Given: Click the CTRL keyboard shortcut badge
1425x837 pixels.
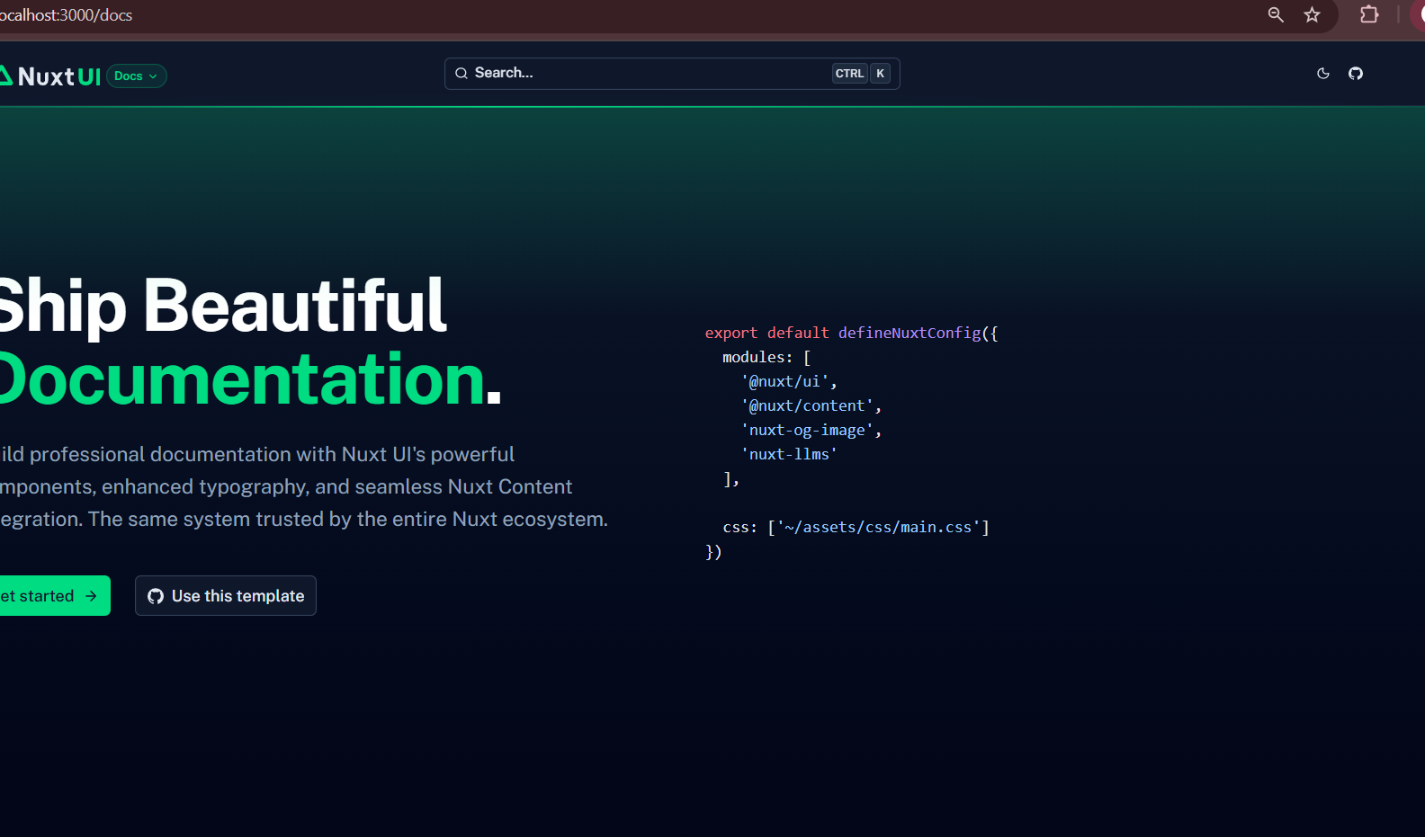Looking at the screenshot, I should click(849, 74).
